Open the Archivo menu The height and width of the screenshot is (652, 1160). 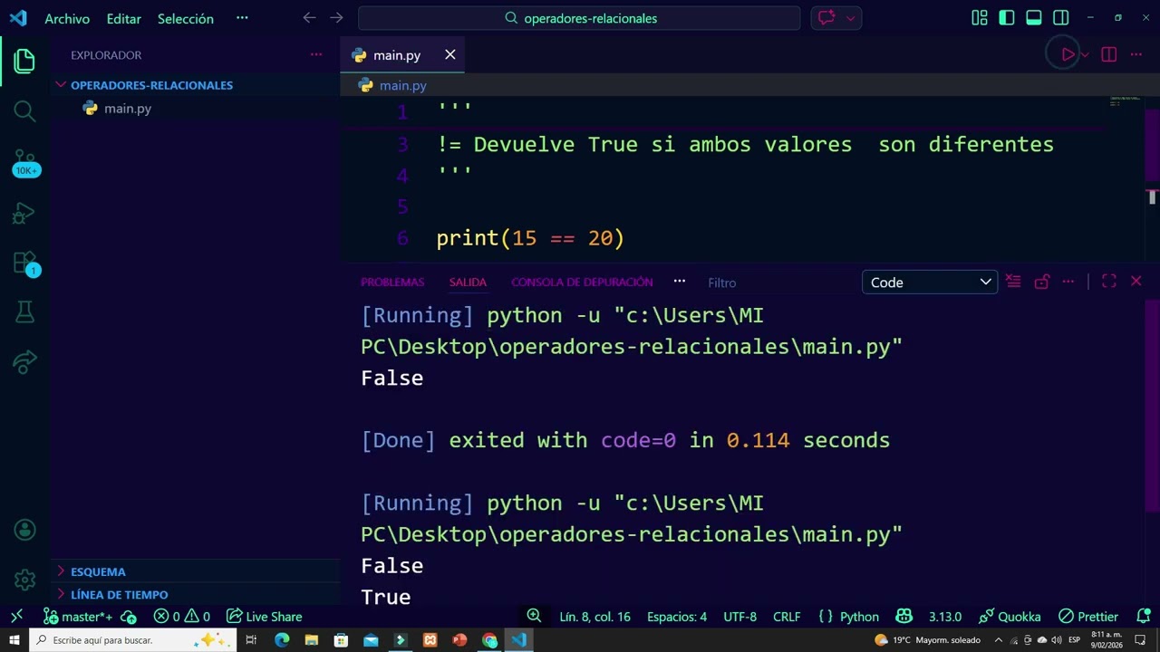(67, 18)
